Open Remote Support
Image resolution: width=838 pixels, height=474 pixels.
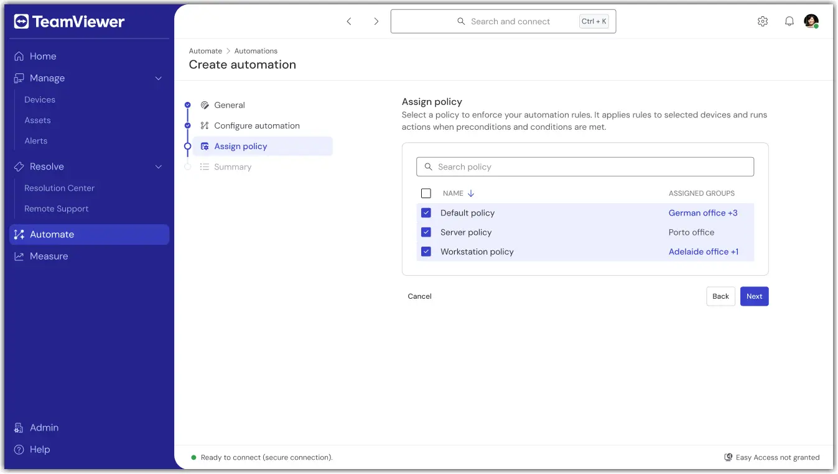pyautogui.click(x=57, y=209)
